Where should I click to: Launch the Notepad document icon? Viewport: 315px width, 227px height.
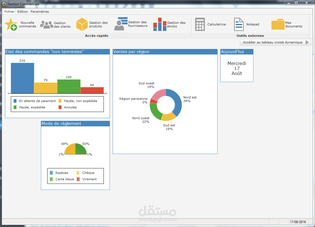pos(239,24)
